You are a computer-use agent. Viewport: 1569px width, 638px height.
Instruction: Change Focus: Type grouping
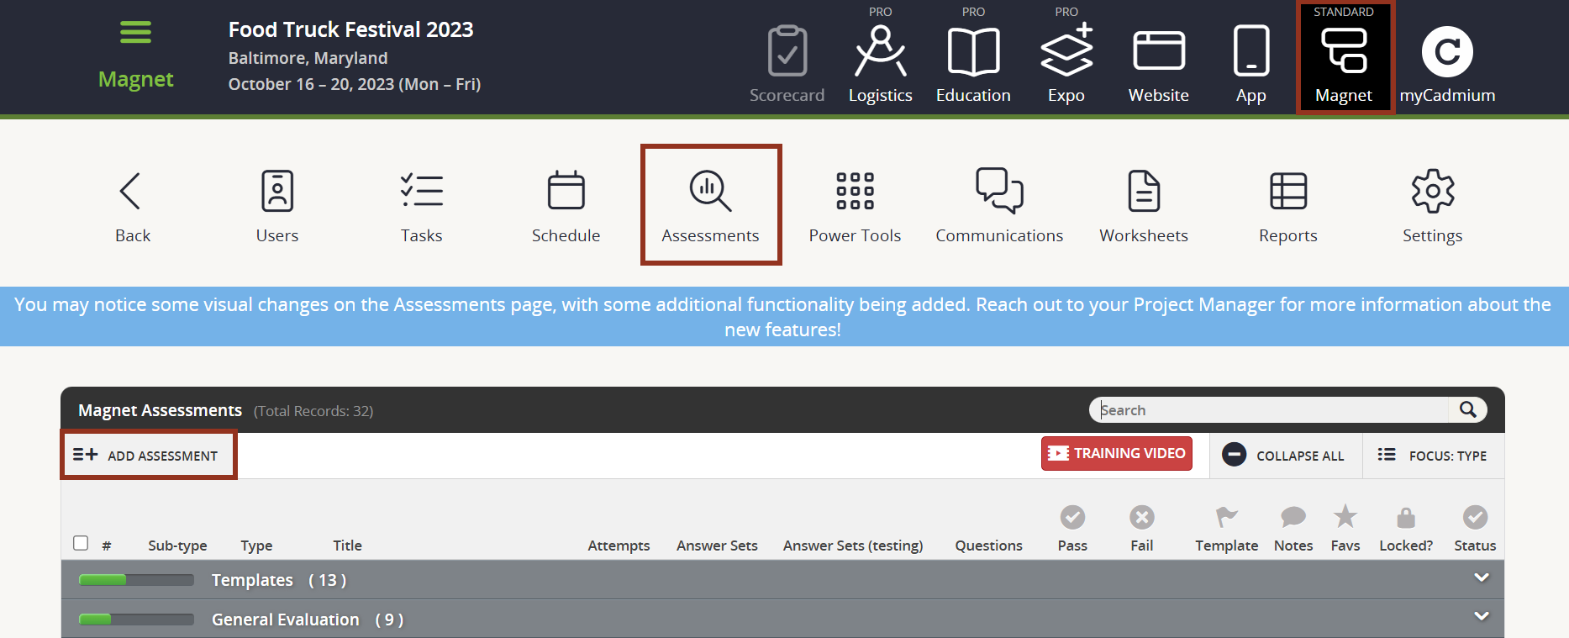[1433, 455]
